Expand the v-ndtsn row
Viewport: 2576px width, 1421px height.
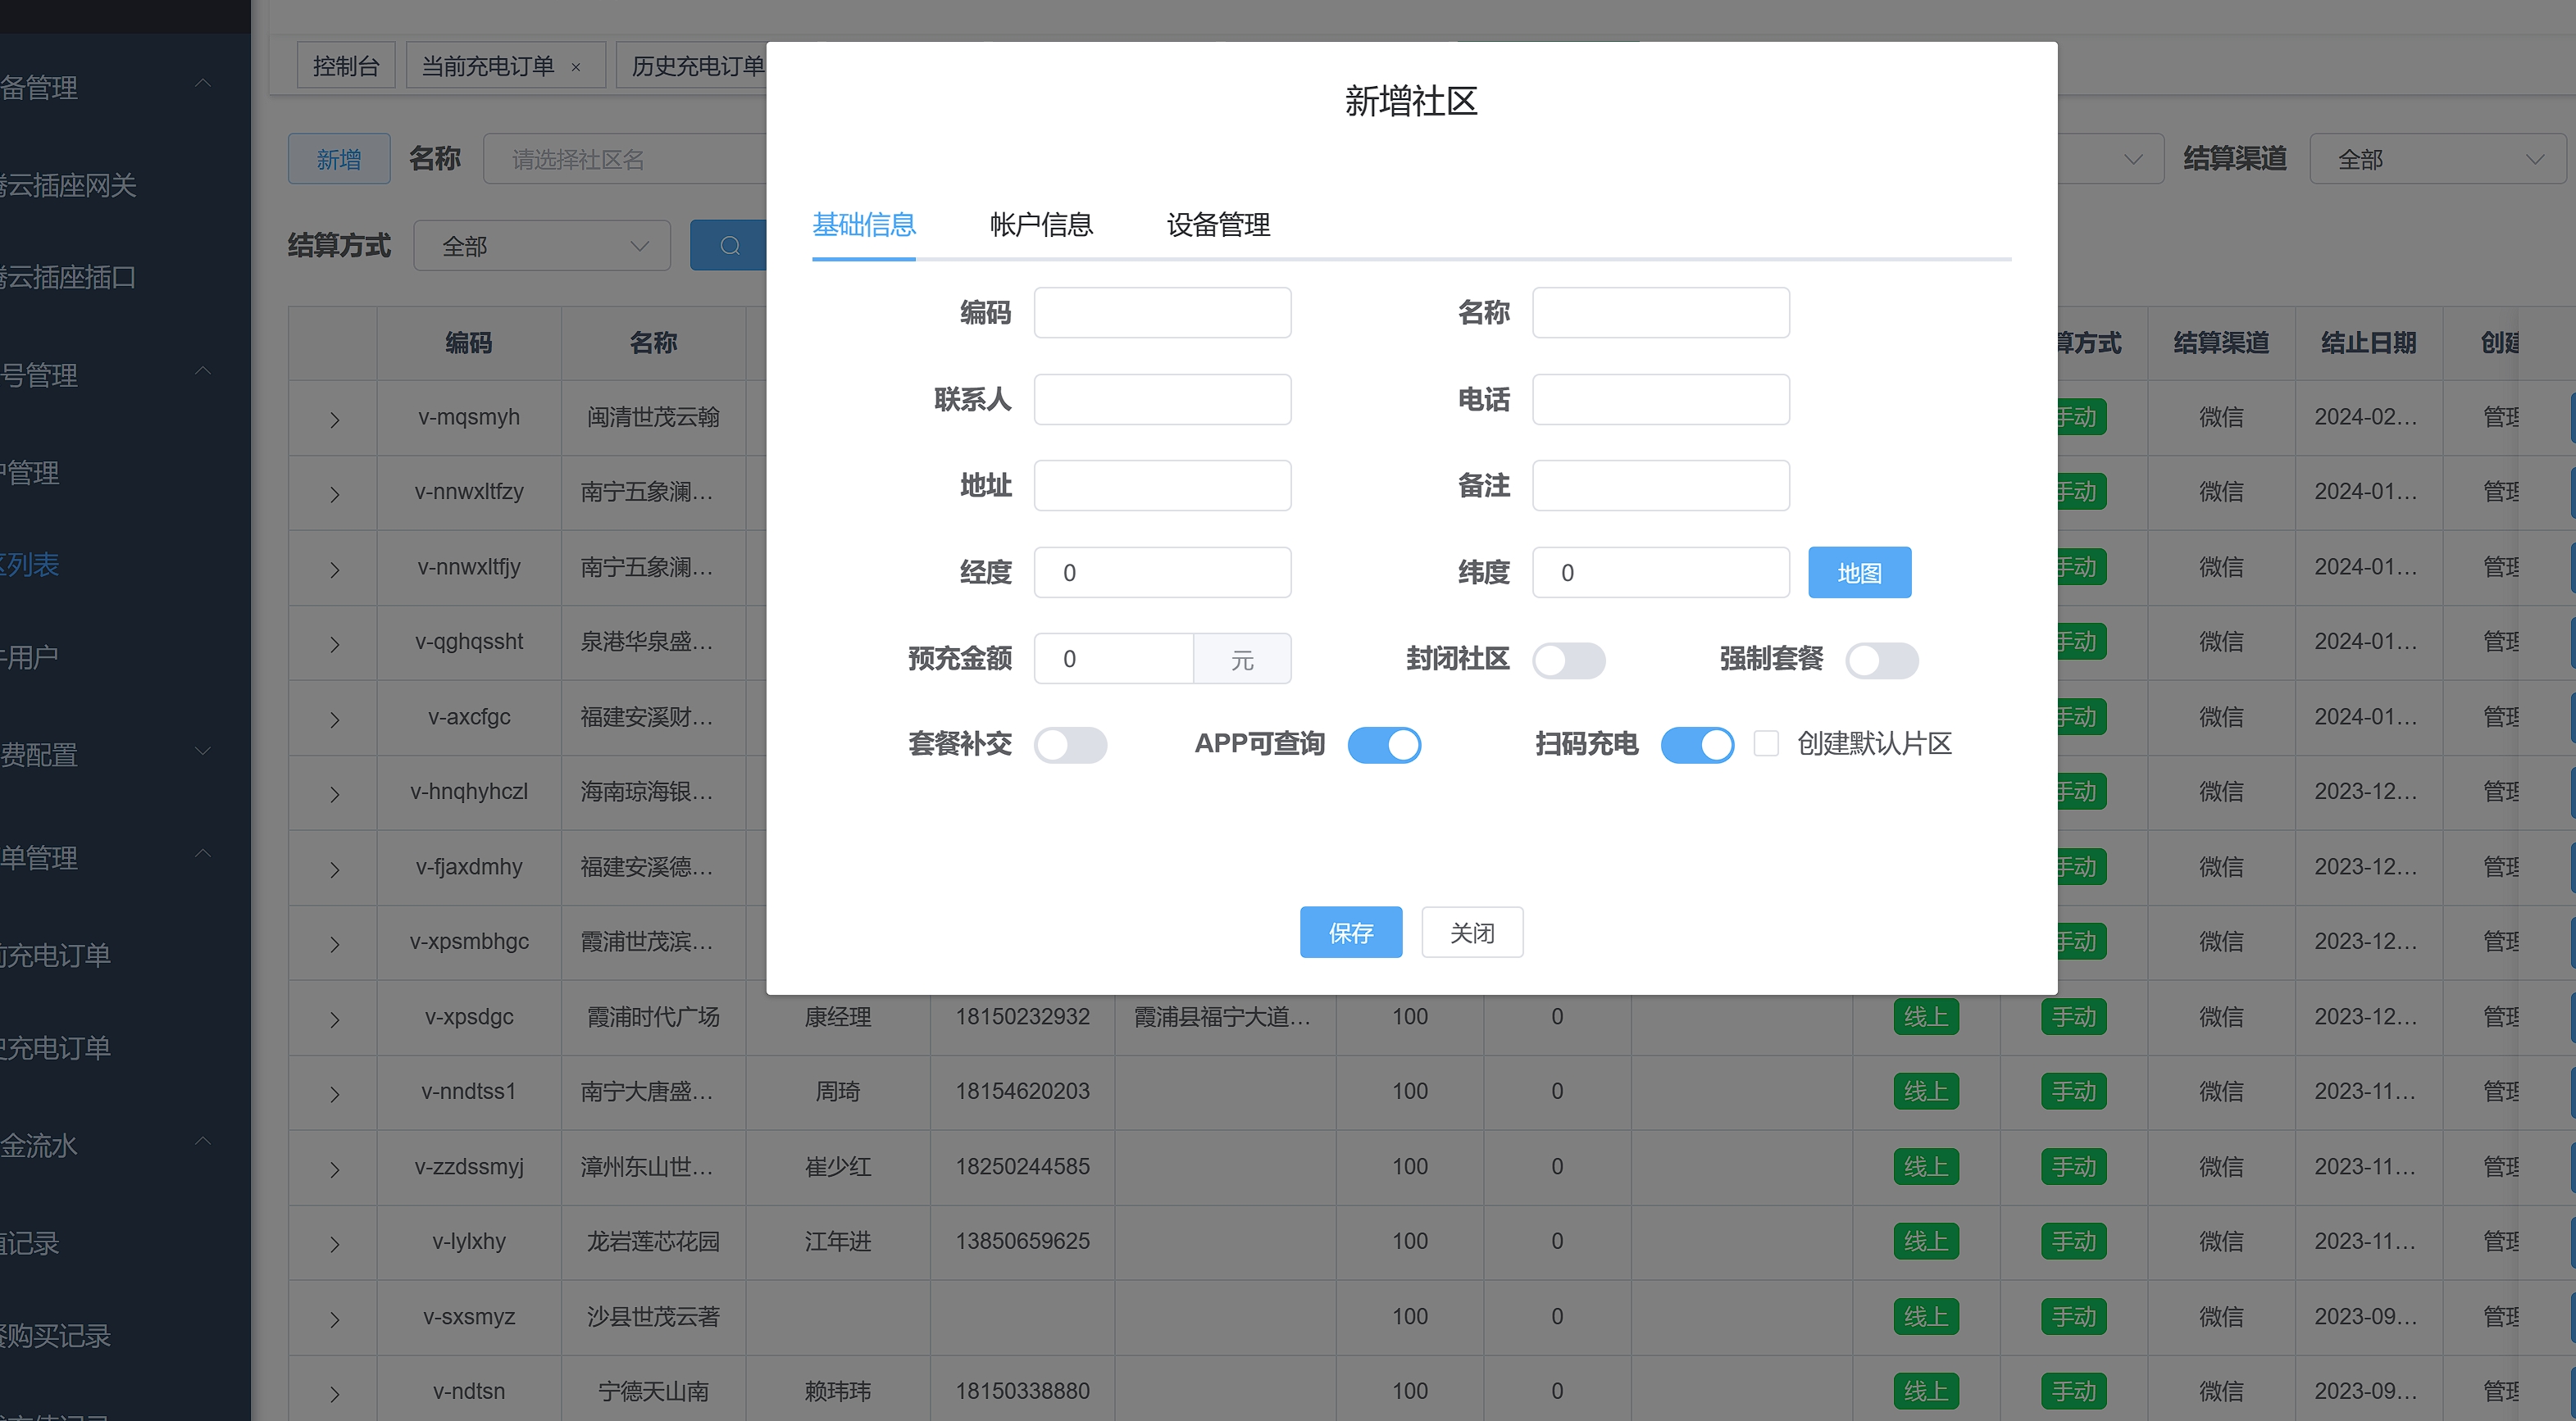[x=334, y=1393]
